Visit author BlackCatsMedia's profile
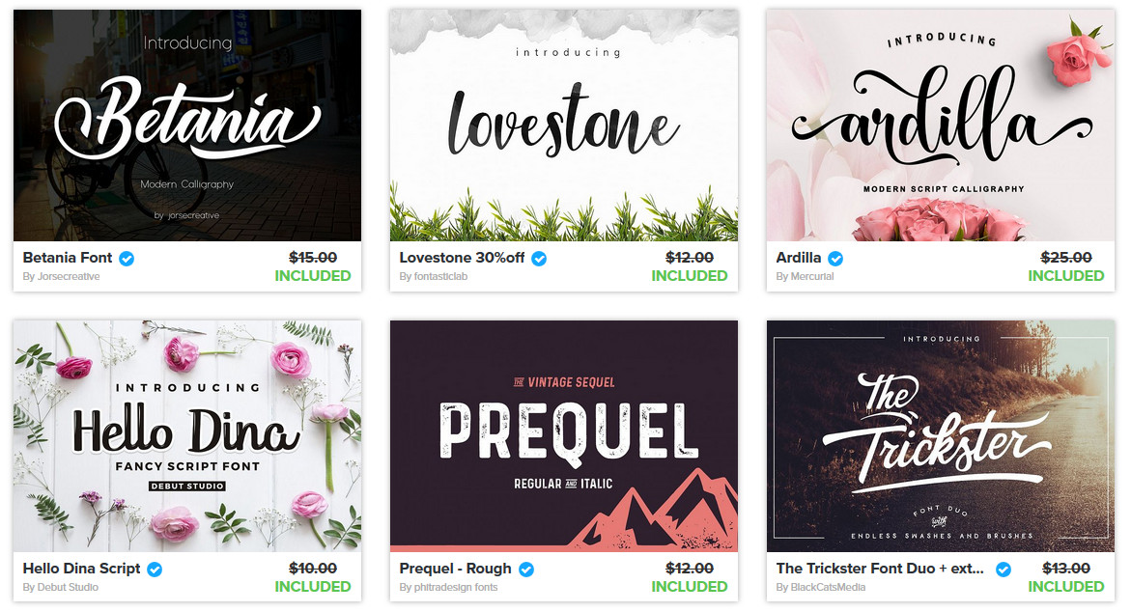Viewport: 1131px width, 612px height. click(821, 588)
